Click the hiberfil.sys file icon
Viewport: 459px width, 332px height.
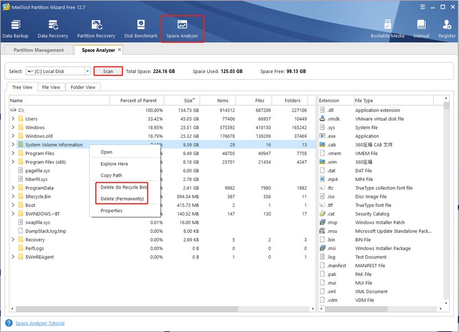pyautogui.click(x=20, y=179)
